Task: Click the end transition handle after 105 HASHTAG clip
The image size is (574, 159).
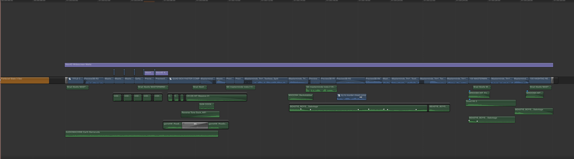Action: (553, 80)
